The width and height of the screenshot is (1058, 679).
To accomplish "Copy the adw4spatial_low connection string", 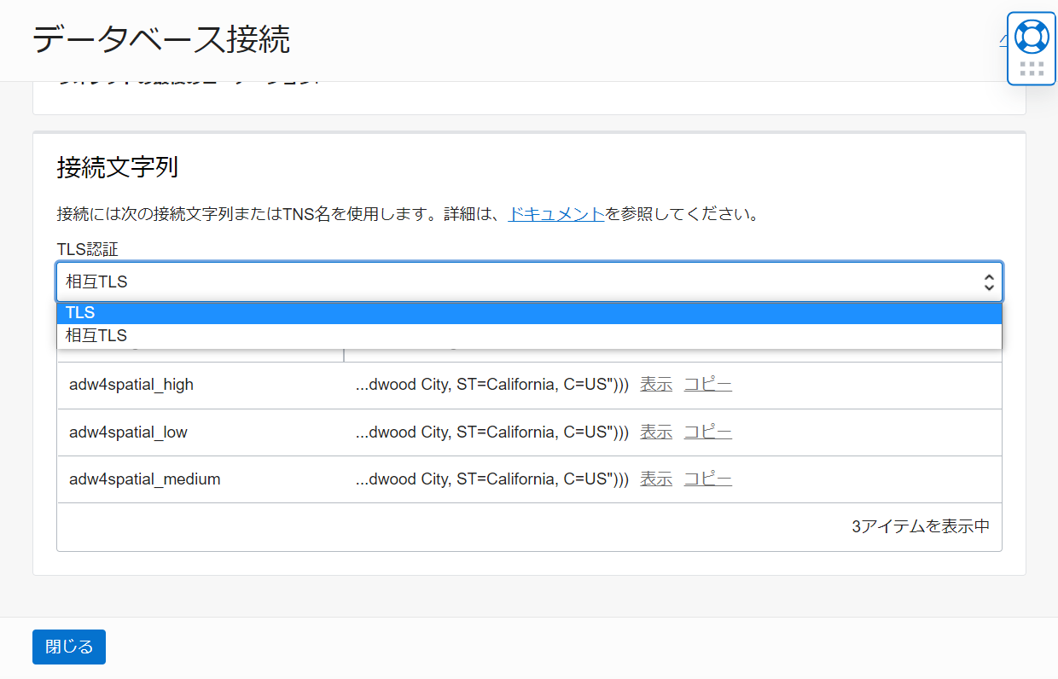I will [707, 432].
